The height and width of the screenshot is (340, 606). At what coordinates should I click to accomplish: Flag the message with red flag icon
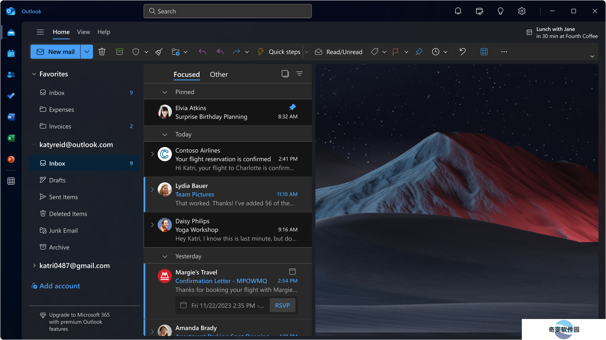pos(396,52)
